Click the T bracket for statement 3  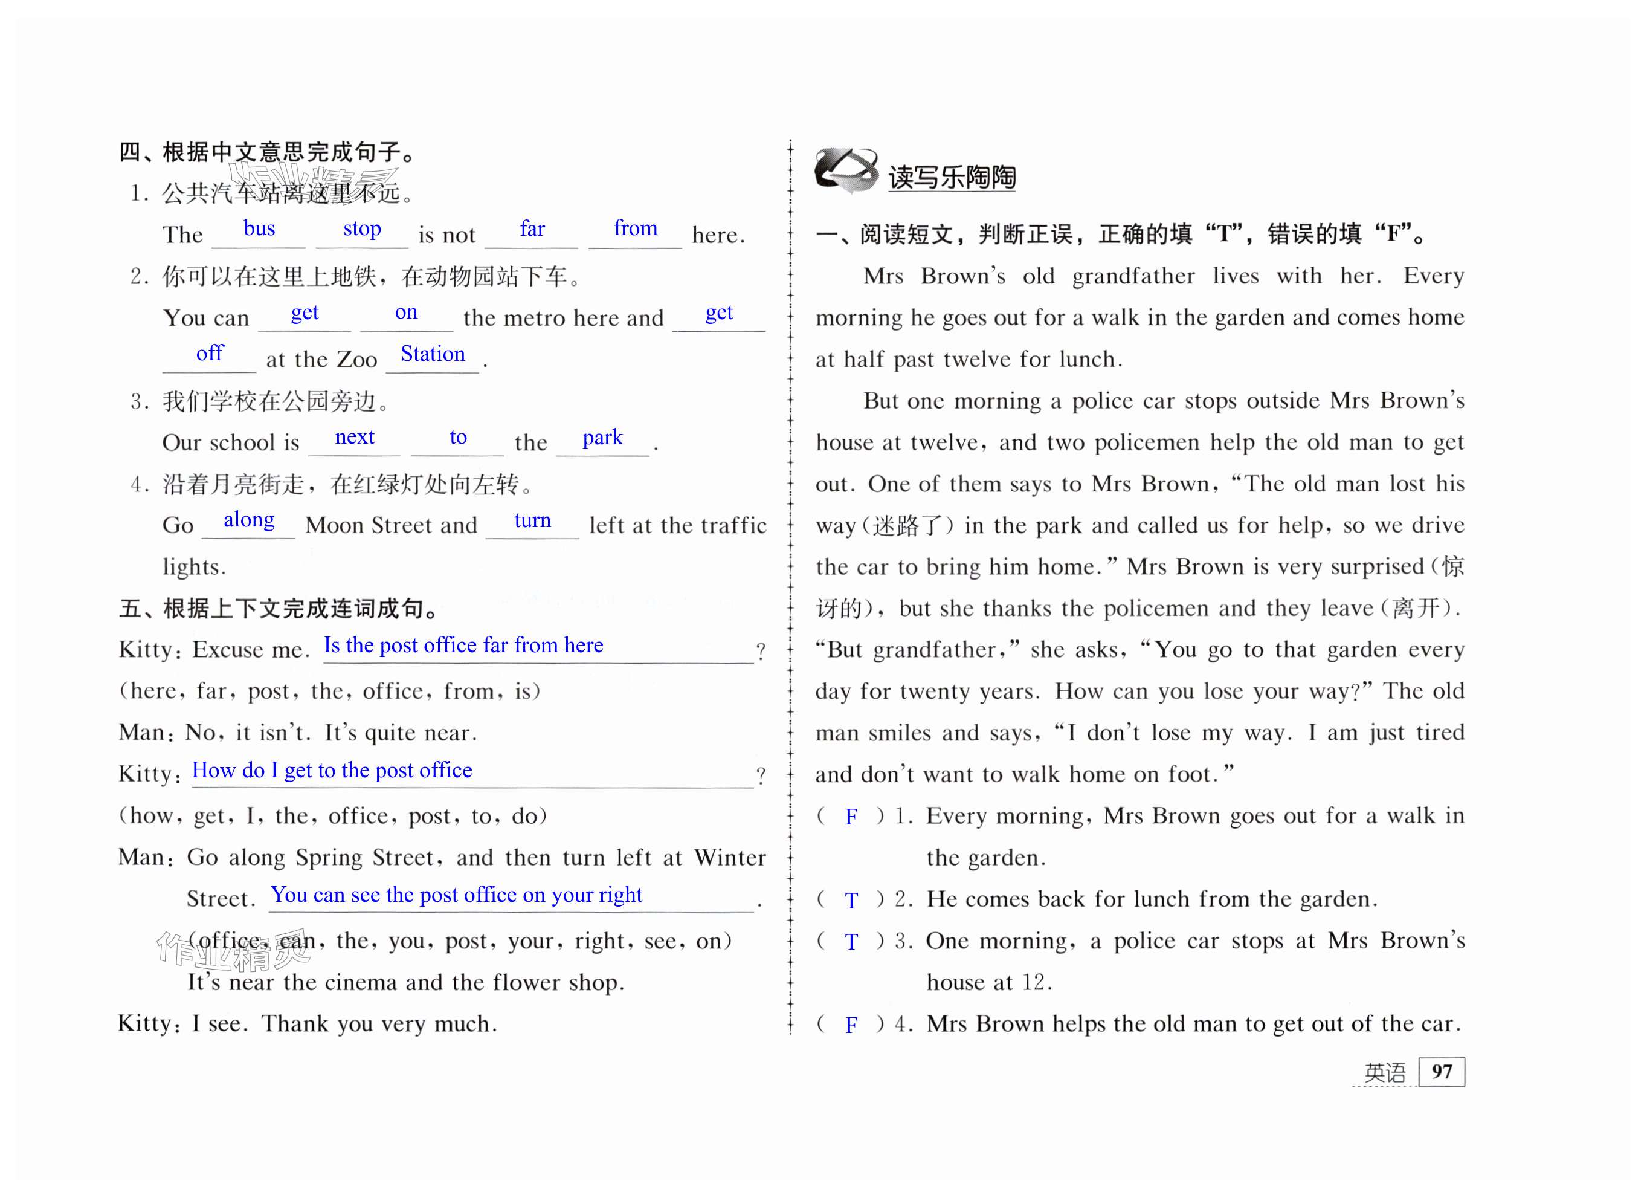pos(851,942)
